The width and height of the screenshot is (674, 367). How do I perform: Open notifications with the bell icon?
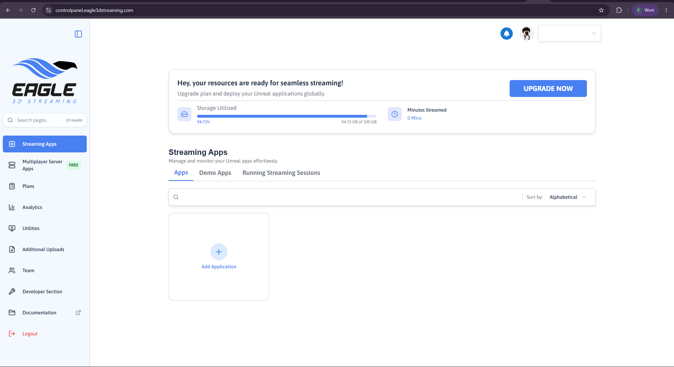[506, 33]
